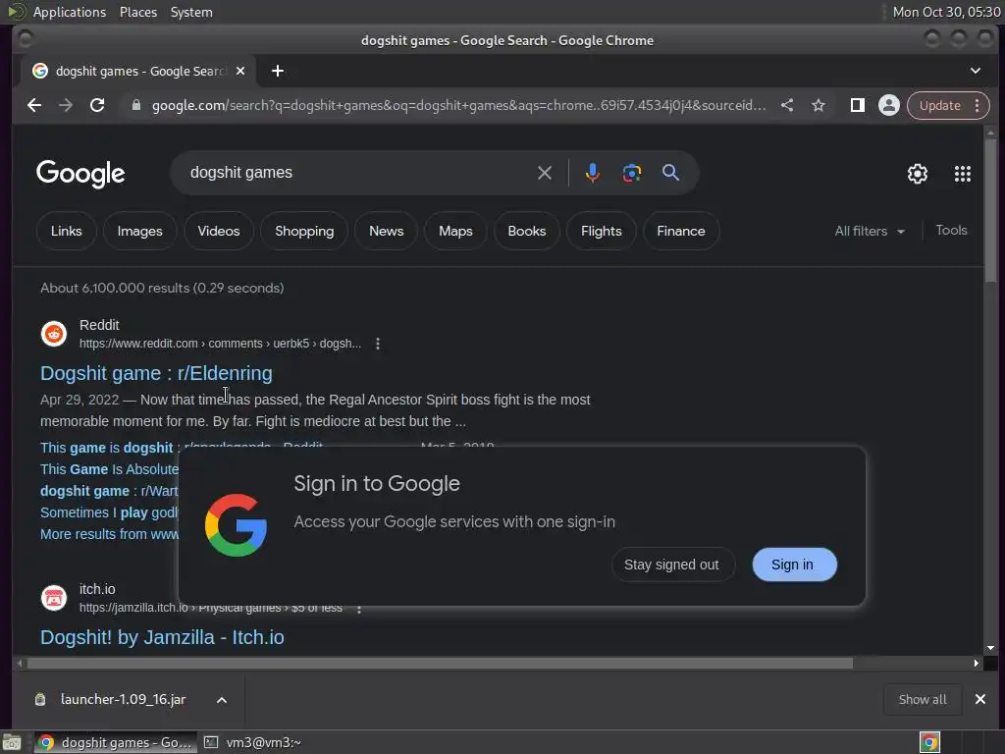
Task: Open the Google apps grid
Action: 963,174
